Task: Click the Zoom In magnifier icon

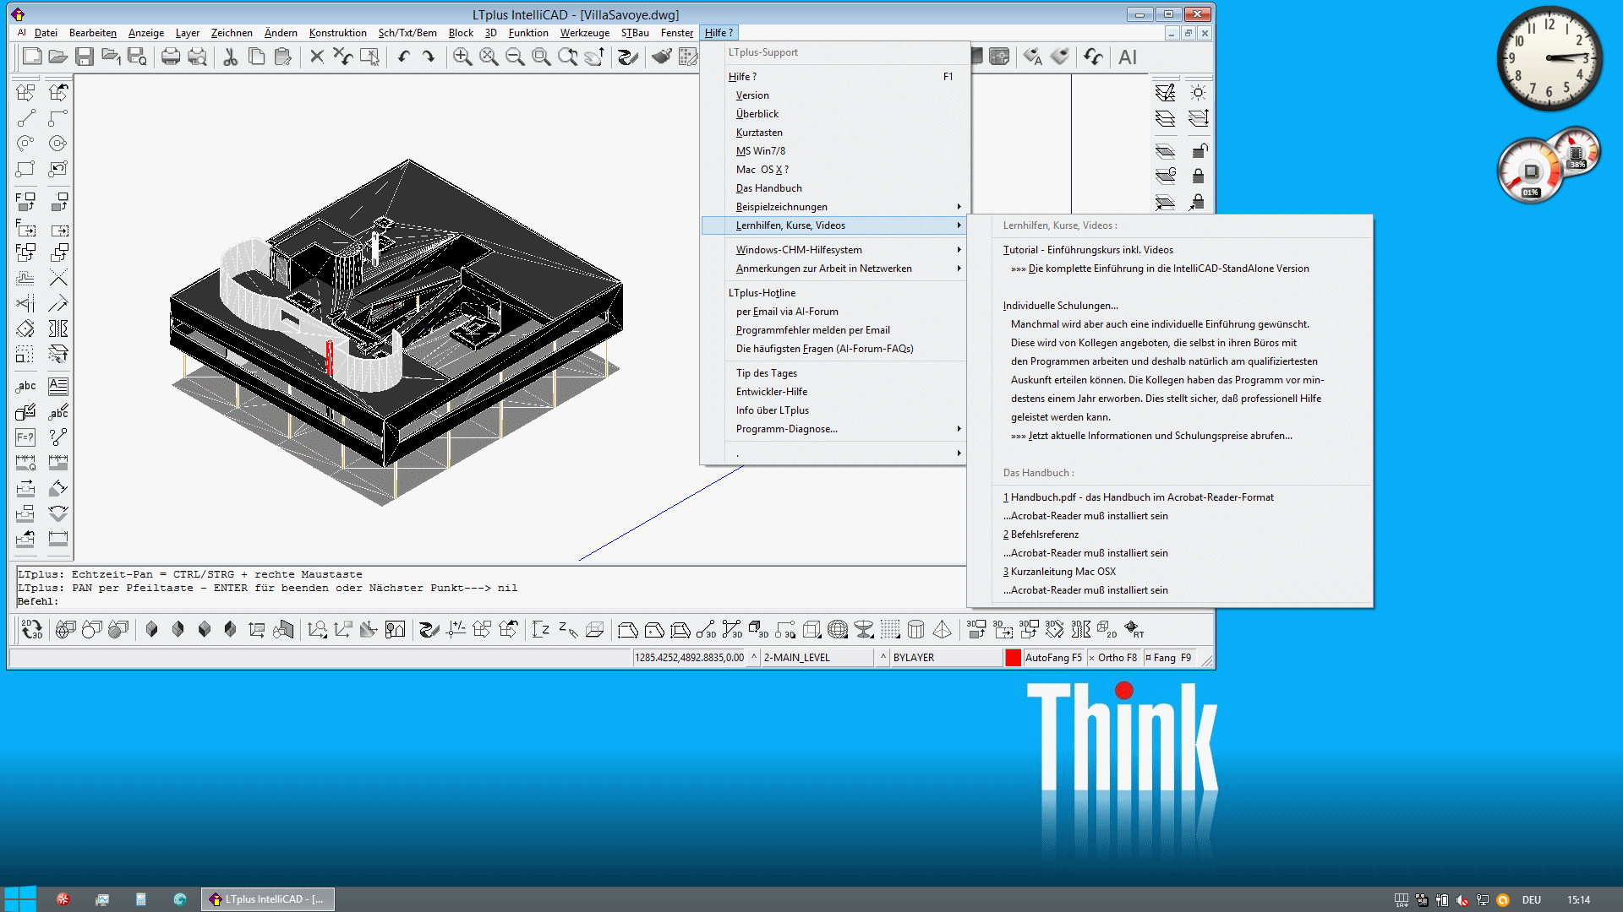Action: pos(462,57)
